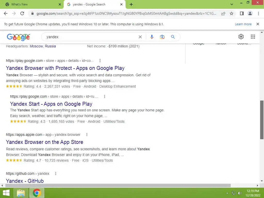
Task: Click Chrome icon in taskbar
Action: coord(37,193)
